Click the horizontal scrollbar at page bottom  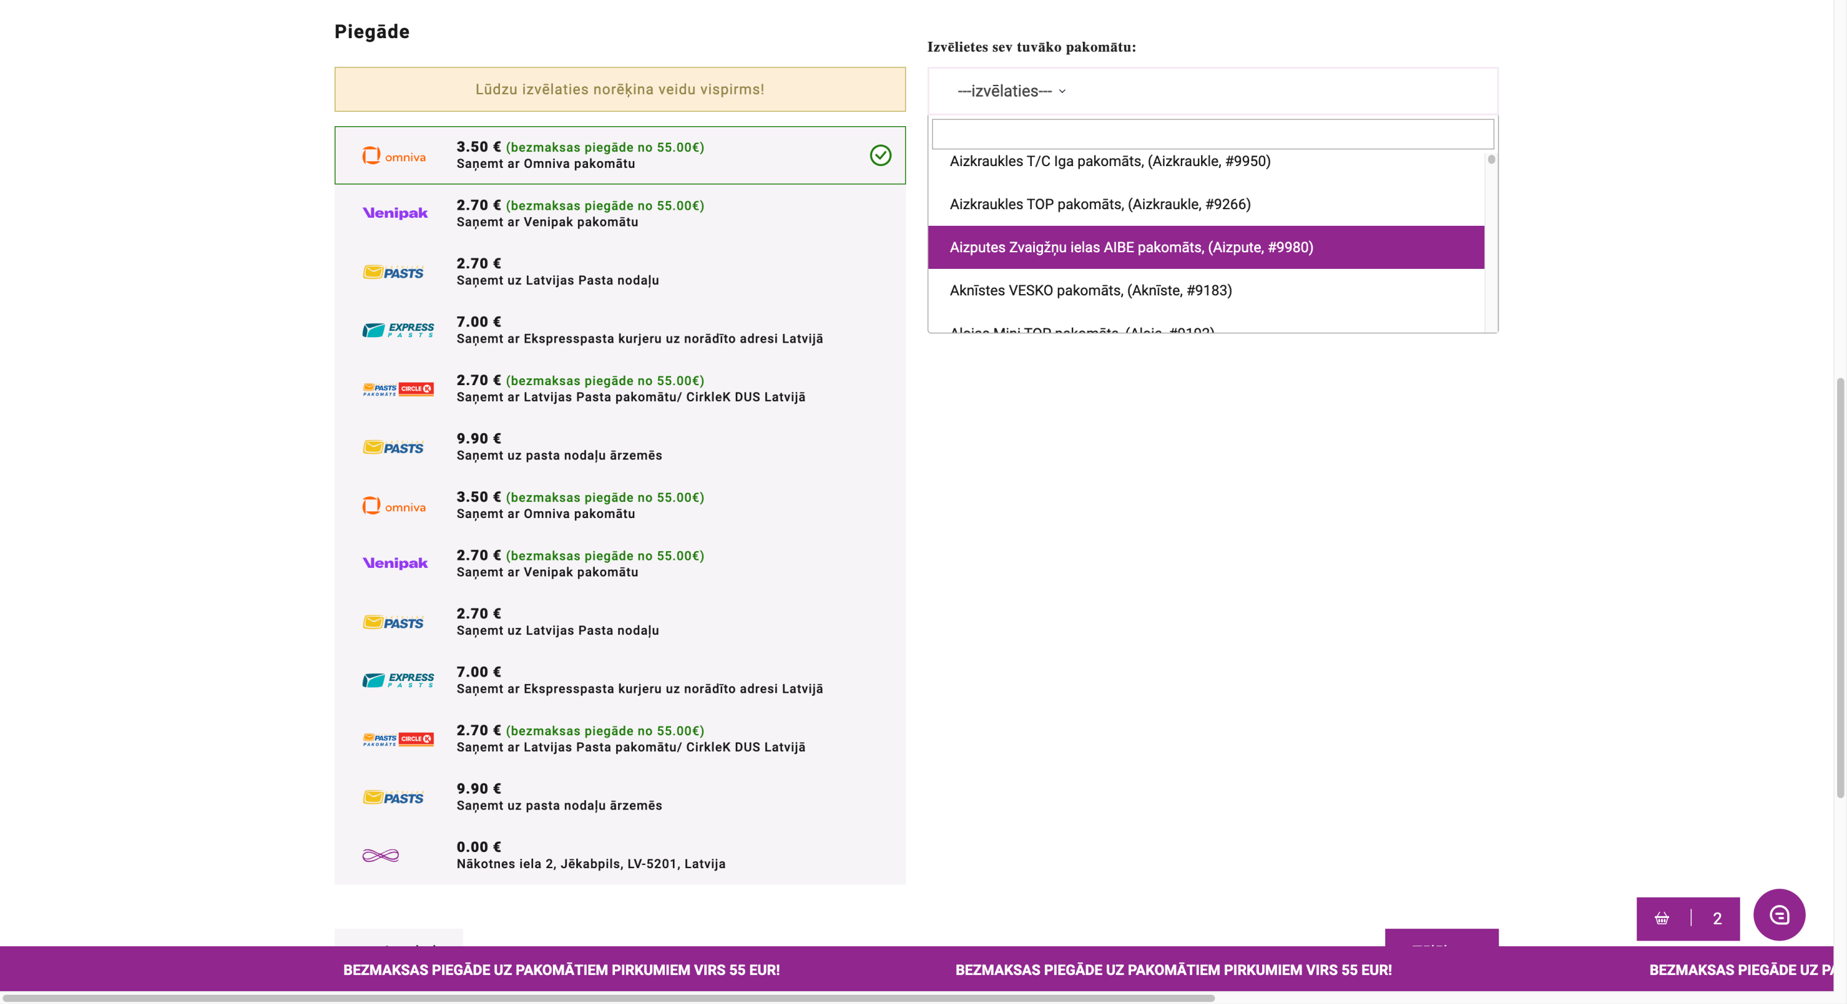(608, 998)
